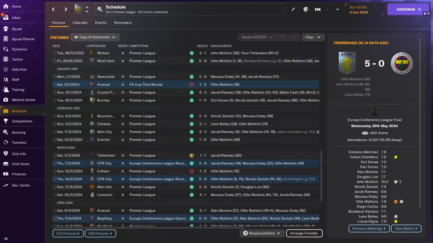Open the Club Vision icon
This screenshot has height=243, width=433.
coord(6,164)
